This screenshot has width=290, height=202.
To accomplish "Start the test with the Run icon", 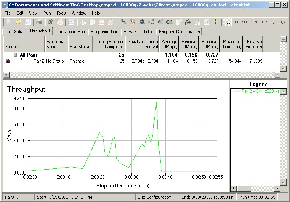I will pos(50,22).
